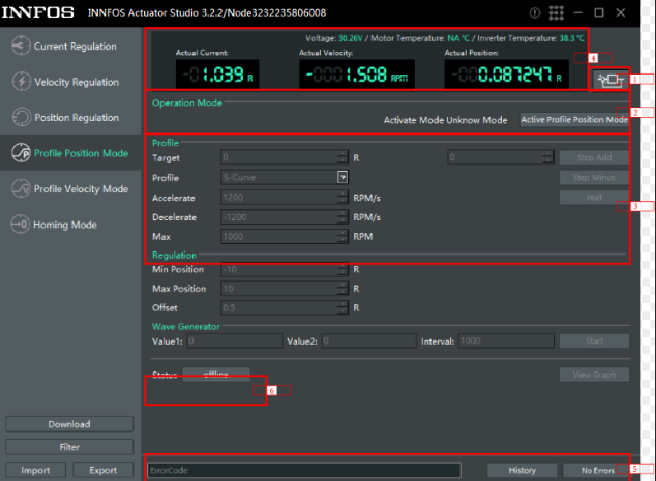The image size is (656, 481).
Task: Click the Wave Generator Value1 field
Action: pyautogui.click(x=235, y=341)
